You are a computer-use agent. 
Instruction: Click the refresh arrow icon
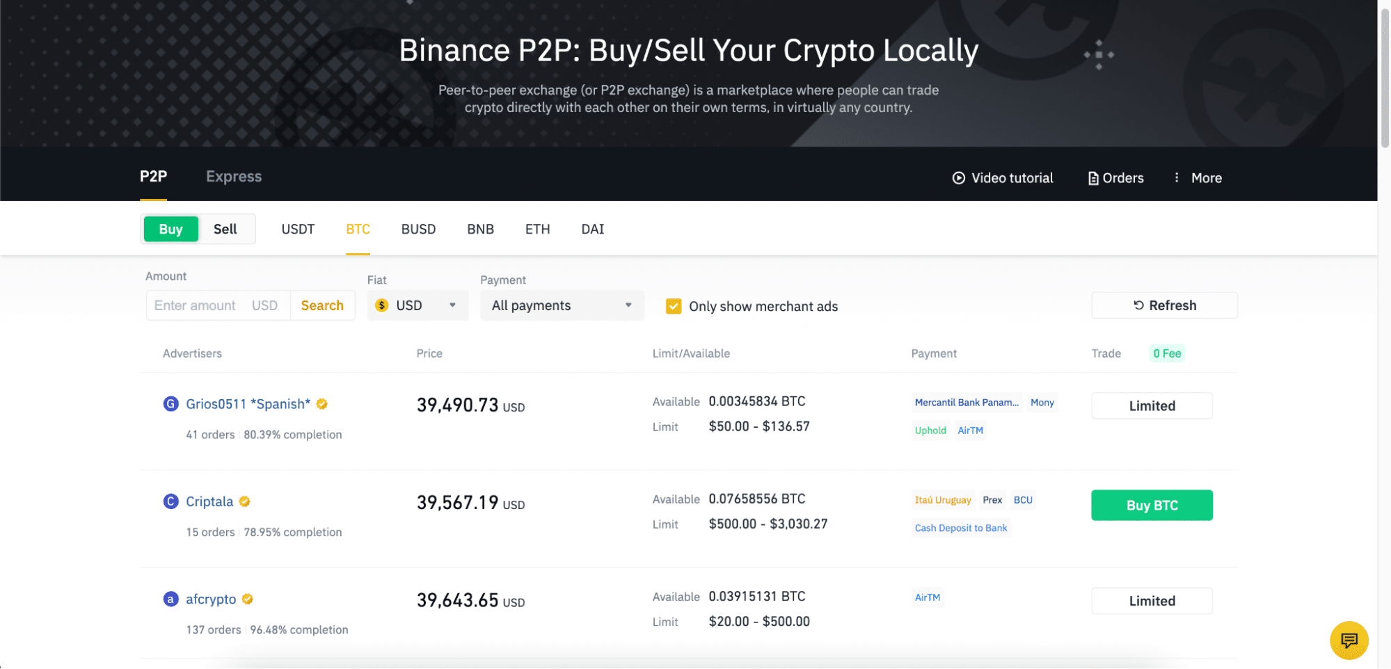(1138, 305)
